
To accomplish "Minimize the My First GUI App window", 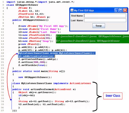I will pyautogui.click(x=116, y=10).
